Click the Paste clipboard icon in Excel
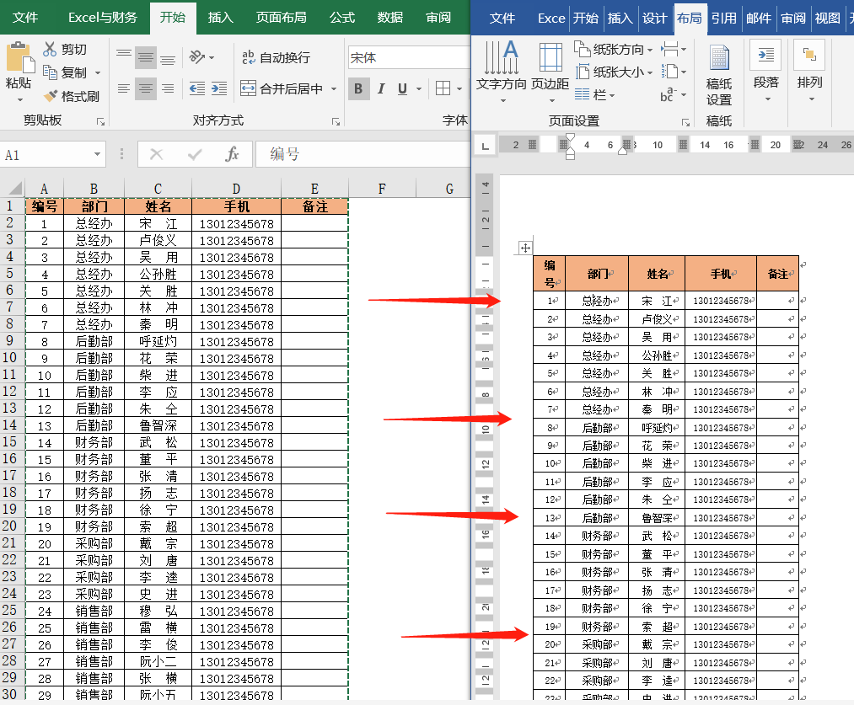Screen dimensions: 854x705 click(19, 57)
